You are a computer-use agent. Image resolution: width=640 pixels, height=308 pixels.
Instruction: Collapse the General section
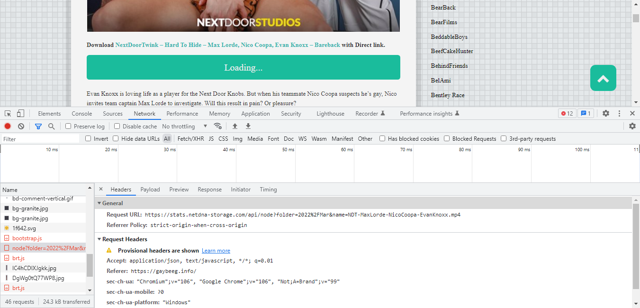coord(99,203)
